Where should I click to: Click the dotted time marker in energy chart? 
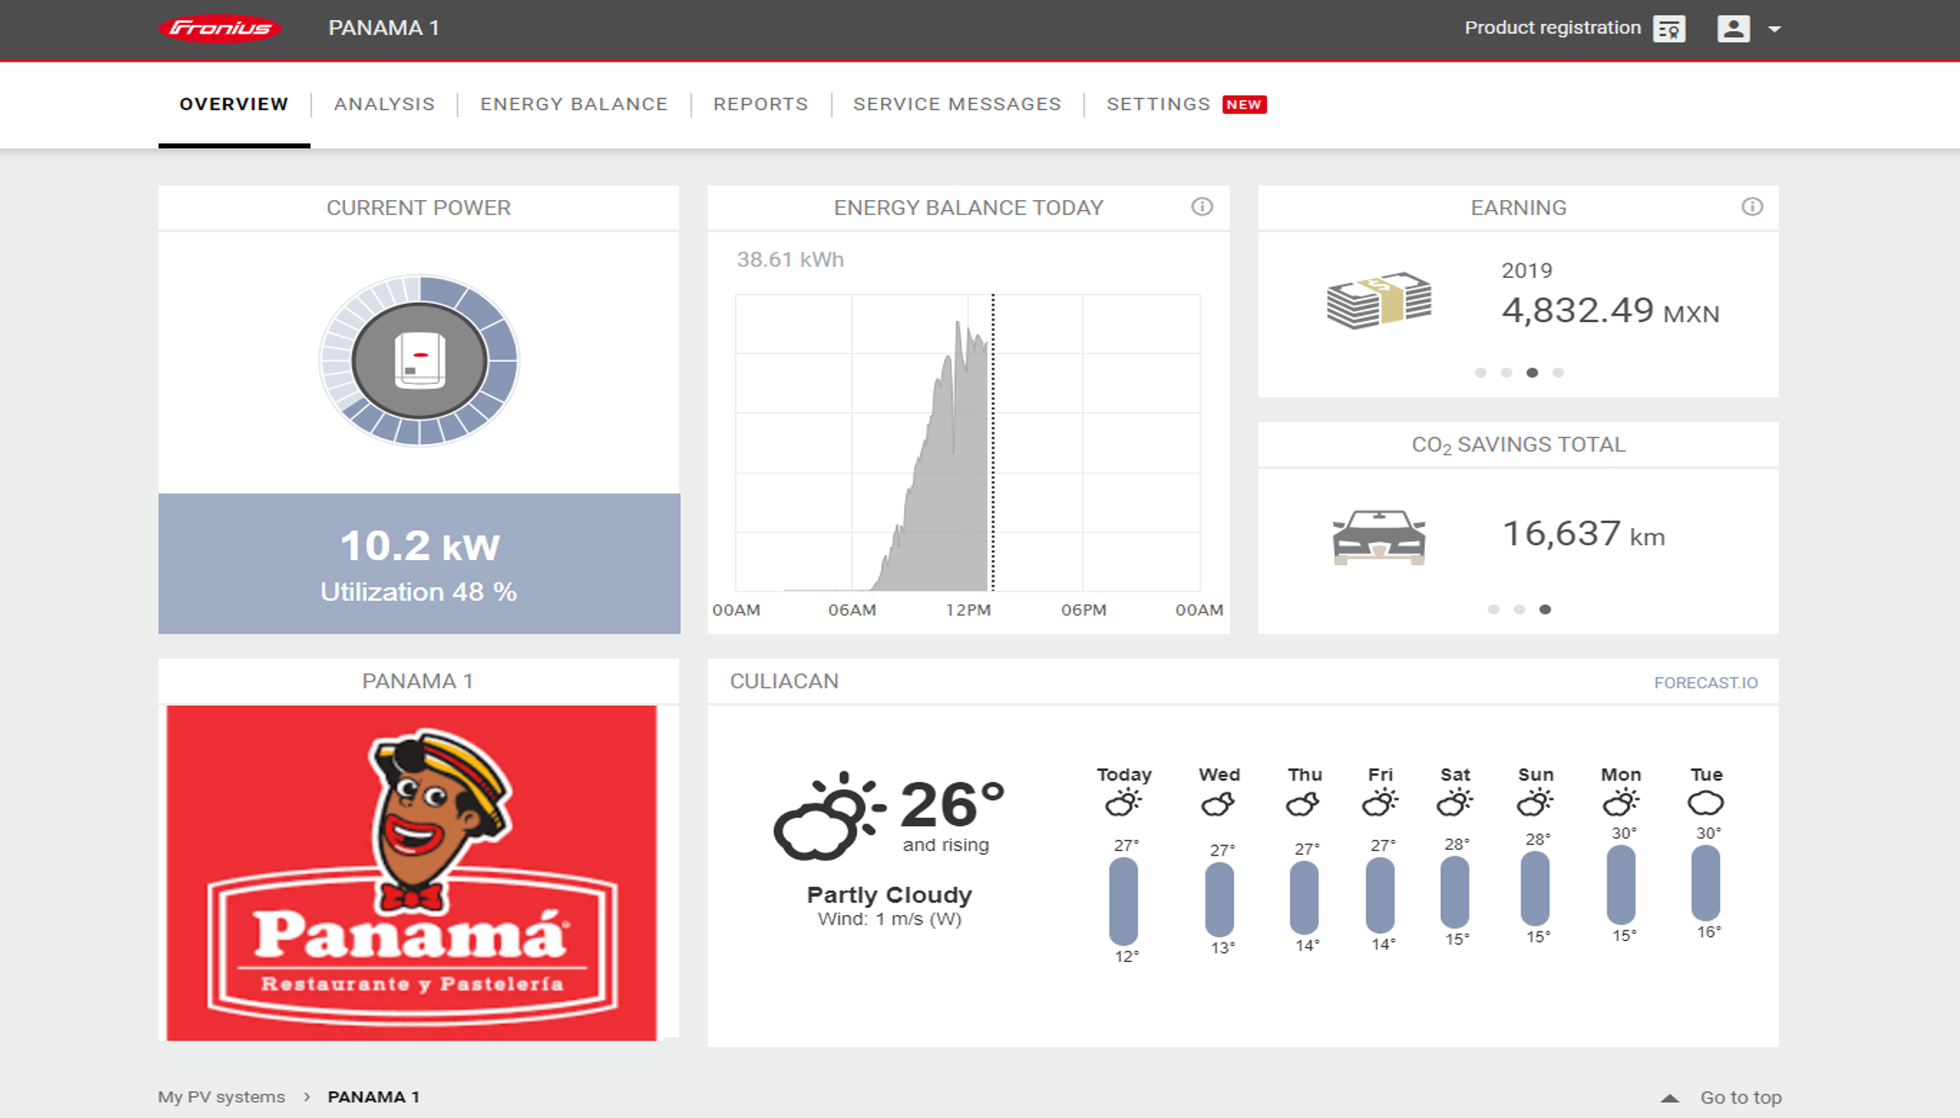click(x=993, y=441)
